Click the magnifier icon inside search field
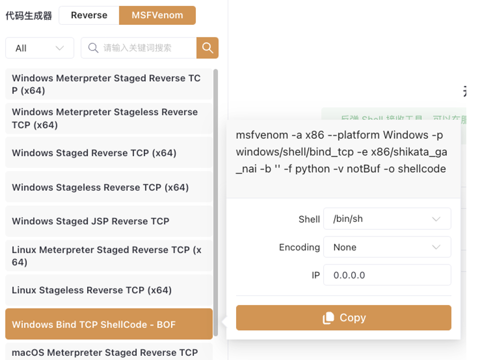479x360 pixels. pos(93,48)
